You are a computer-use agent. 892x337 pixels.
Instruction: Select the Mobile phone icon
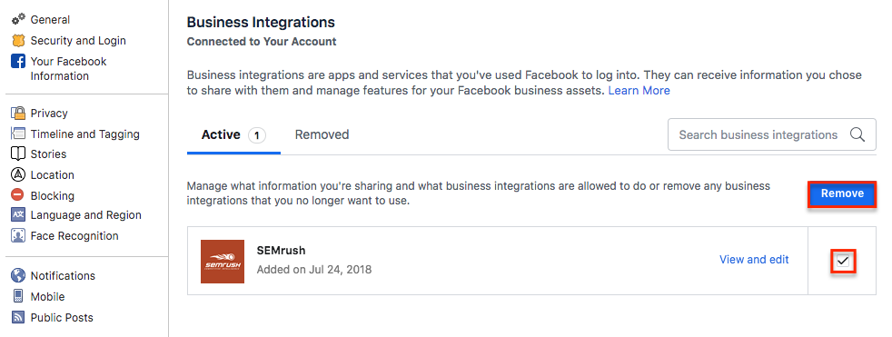tap(19, 297)
